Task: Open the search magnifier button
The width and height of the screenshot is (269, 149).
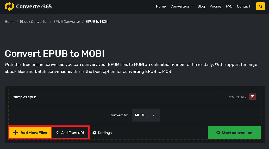Action: point(260,6)
